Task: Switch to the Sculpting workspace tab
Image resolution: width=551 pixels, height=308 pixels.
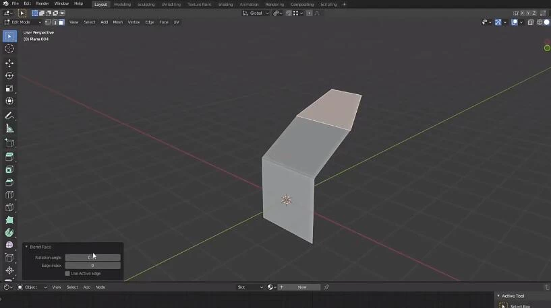Action: click(x=146, y=4)
